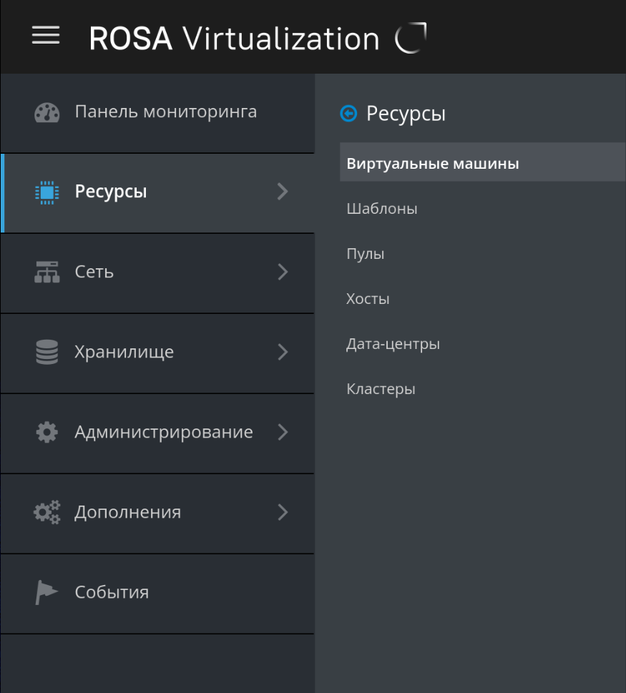626x693 pixels.
Task: Click the ROSA Virtualization logo
Action: 258,38
